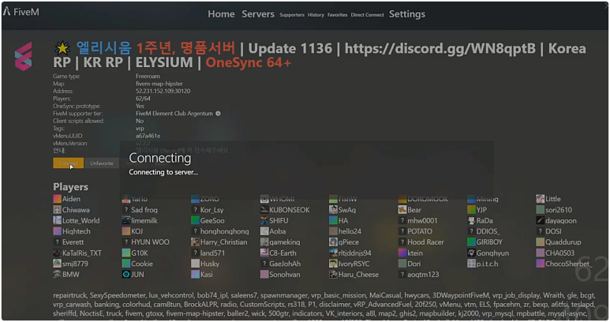Click the FiveM logo in the header
Viewport: 610px width, 322px height.
coord(21,12)
